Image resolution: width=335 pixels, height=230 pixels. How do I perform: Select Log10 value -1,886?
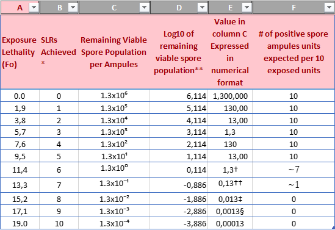[179, 199]
